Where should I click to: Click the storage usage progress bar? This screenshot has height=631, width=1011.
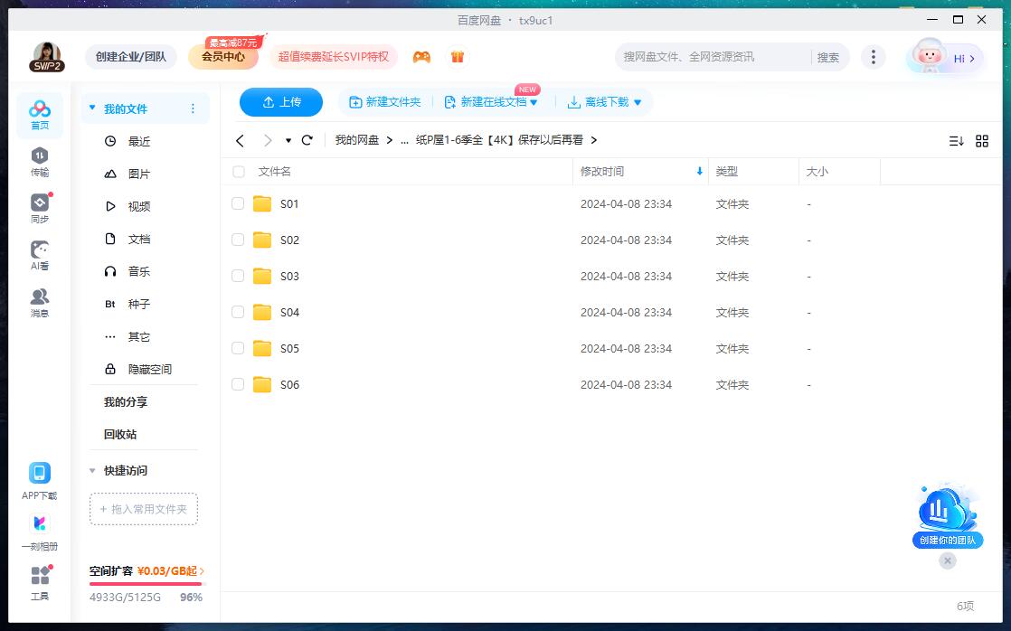[145, 584]
